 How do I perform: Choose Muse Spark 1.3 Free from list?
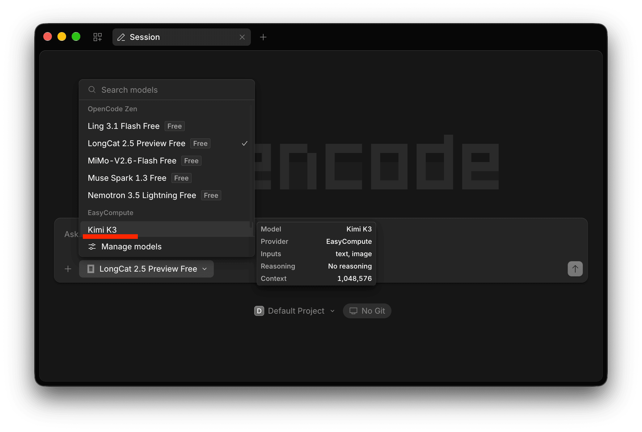pyautogui.click(x=167, y=178)
